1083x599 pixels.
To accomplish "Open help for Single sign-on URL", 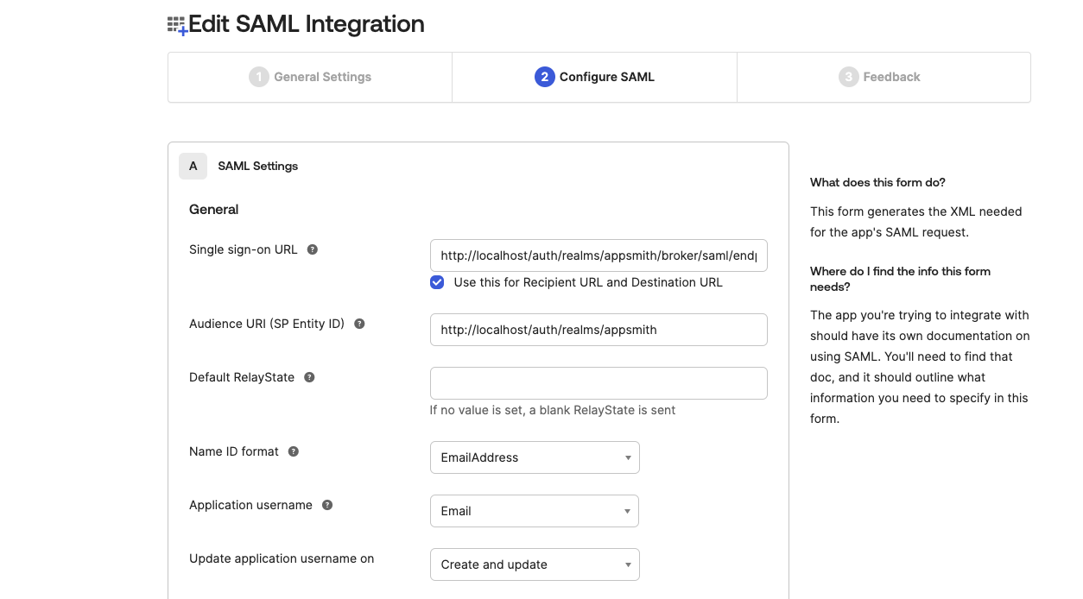I will pyautogui.click(x=312, y=249).
